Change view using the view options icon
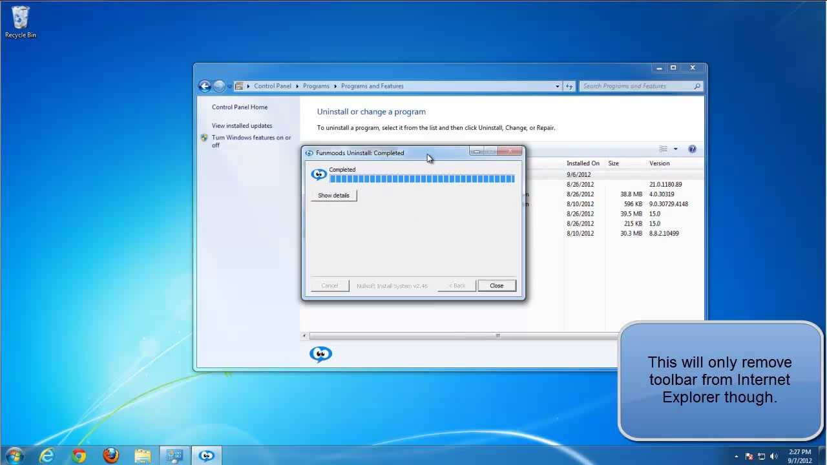Viewport: 827px width, 465px height. pyautogui.click(x=664, y=149)
